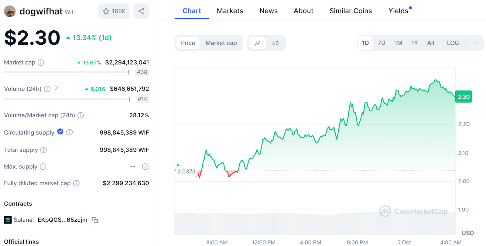Image resolution: width=486 pixels, height=246 pixels.
Task: Show Volume (24h) info icon
Action: point(47,89)
